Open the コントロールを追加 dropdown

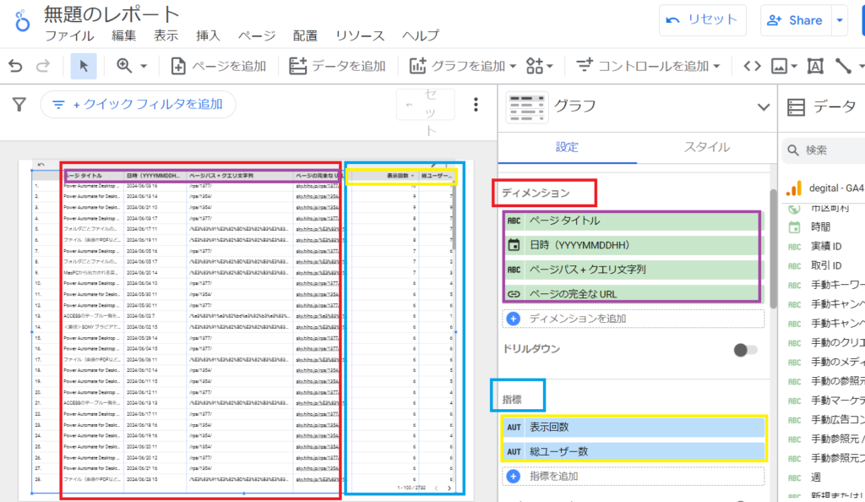(648, 65)
